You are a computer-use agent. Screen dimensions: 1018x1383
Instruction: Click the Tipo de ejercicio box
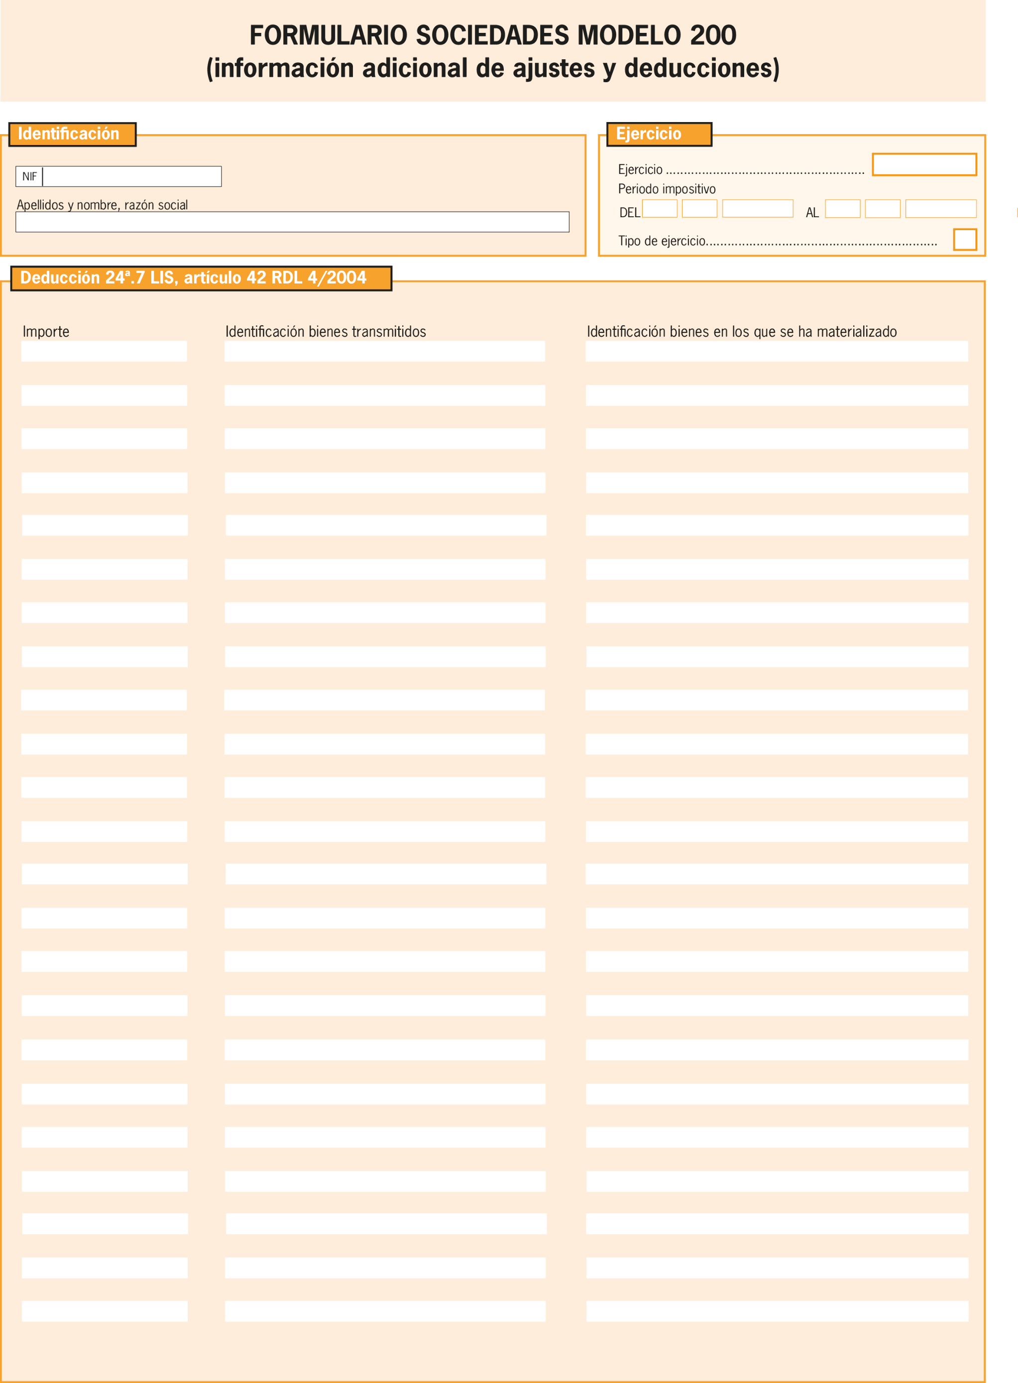(965, 239)
